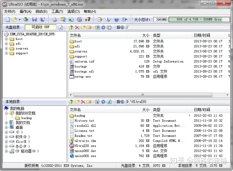
Task: Open the dropdown arrow beside Open icon
Action: pos(20,19)
